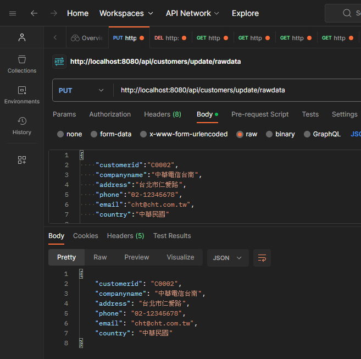Screen dimensions: 361x359
Task: Open the raw body JSON language dropdown
Action: pos(356,134)
